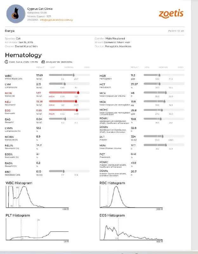Select the PLT Histogram chart
The image size is (198, 254).
tap(37, 229)
